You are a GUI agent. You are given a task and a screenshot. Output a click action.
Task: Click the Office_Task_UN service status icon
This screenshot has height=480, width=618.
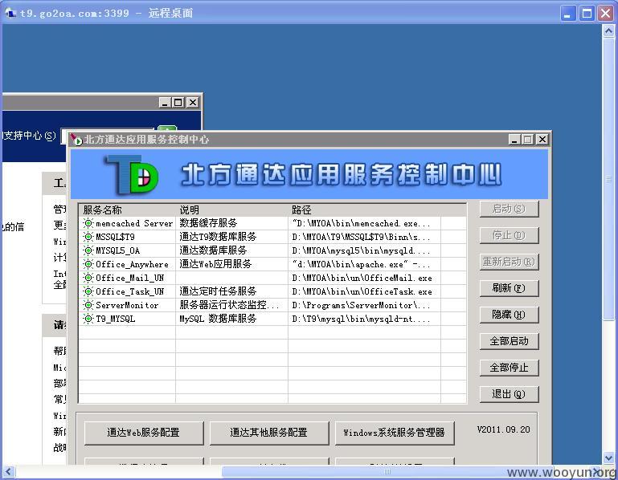pyautogui.click(x=88, y=291)
